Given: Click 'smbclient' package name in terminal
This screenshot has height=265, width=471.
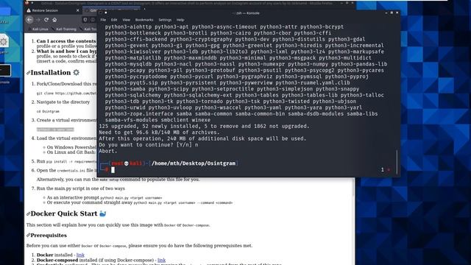Looking at the screenshot, I should point(175,120).
